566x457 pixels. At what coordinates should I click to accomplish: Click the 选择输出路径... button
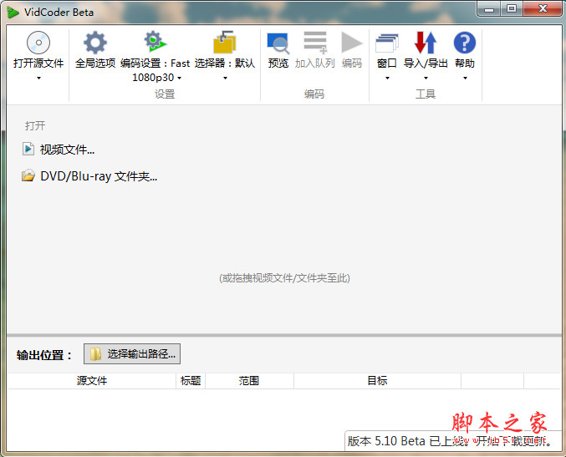pos(132,354)
